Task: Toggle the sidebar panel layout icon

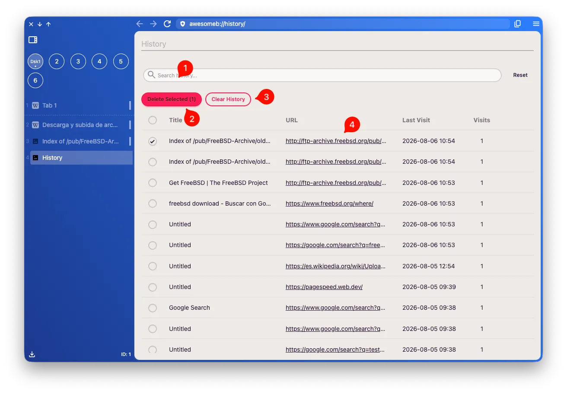Action: click(33, 40)
